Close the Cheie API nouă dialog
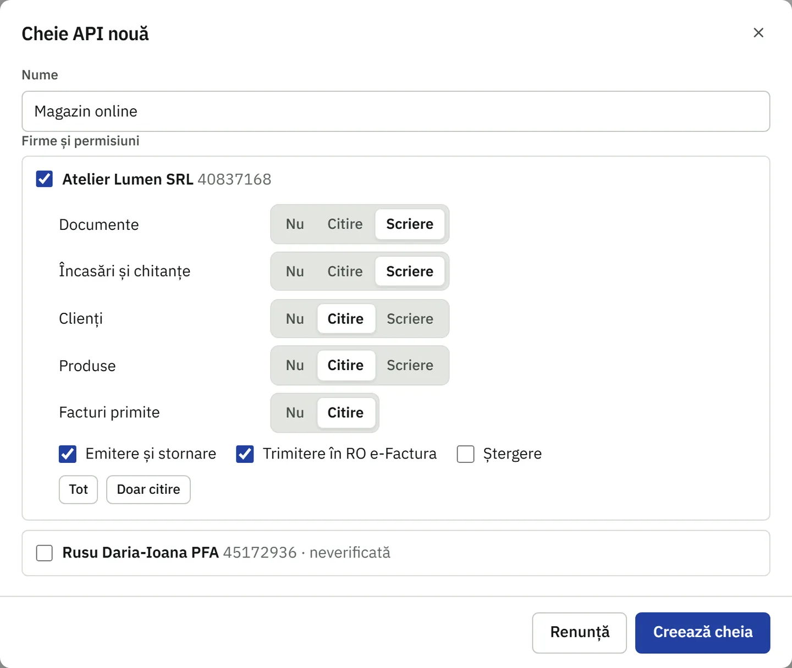This screenshot has width=792, height=668. click(x=758, y=33)
